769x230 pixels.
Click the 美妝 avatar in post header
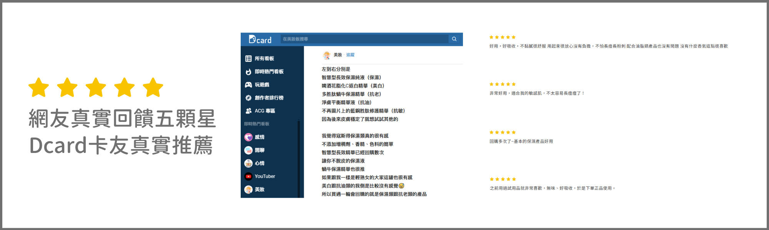click(326, 55)
